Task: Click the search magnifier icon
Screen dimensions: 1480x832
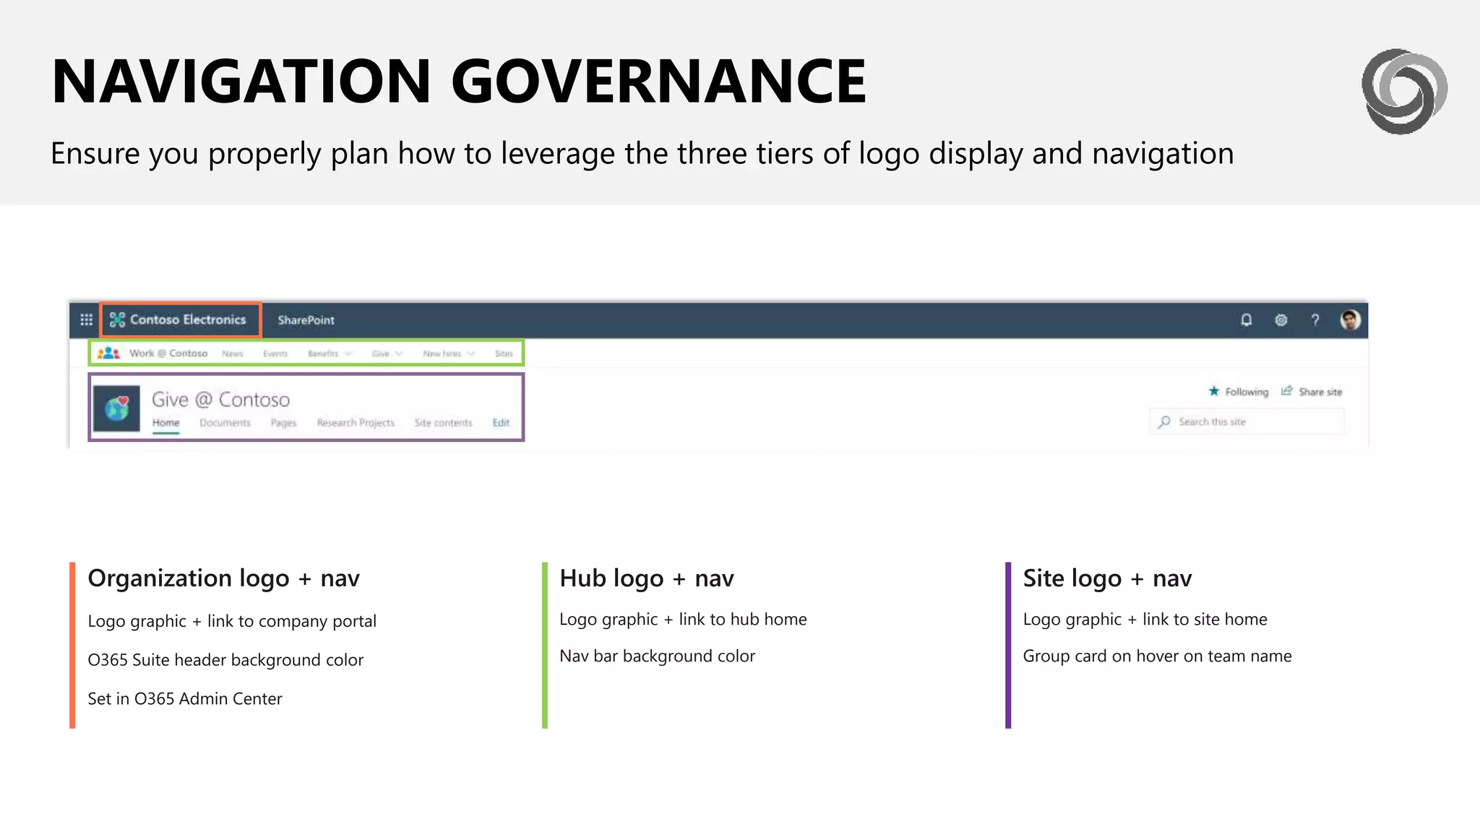Action: 1164,422
